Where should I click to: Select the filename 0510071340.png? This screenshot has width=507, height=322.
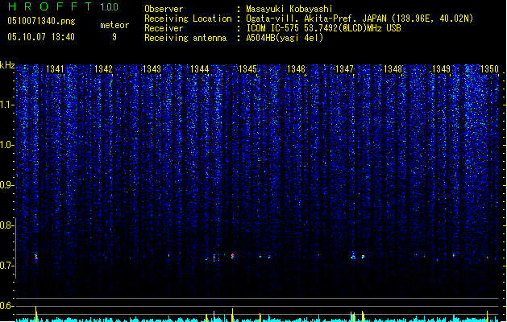(41, 21)
